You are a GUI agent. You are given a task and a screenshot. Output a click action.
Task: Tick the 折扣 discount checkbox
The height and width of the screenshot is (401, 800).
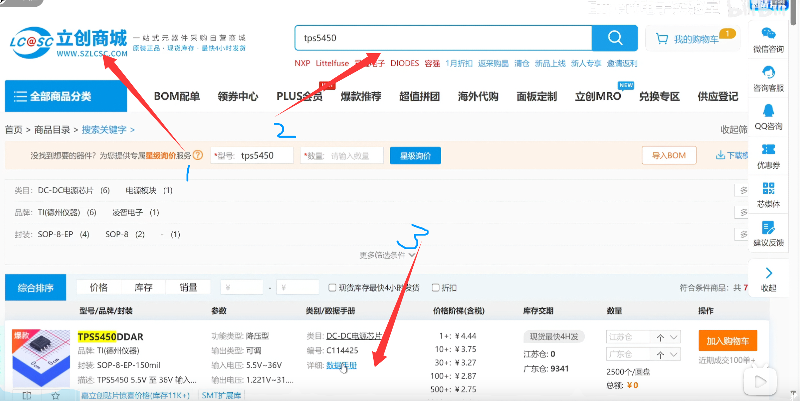click(x=436, y=288)
